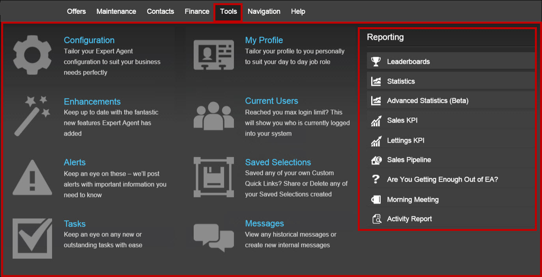This screenshot has height=277, width=542.
Task: Click the Advanced Statistics (Beta) chart icon
Action: tap(376, 101)
